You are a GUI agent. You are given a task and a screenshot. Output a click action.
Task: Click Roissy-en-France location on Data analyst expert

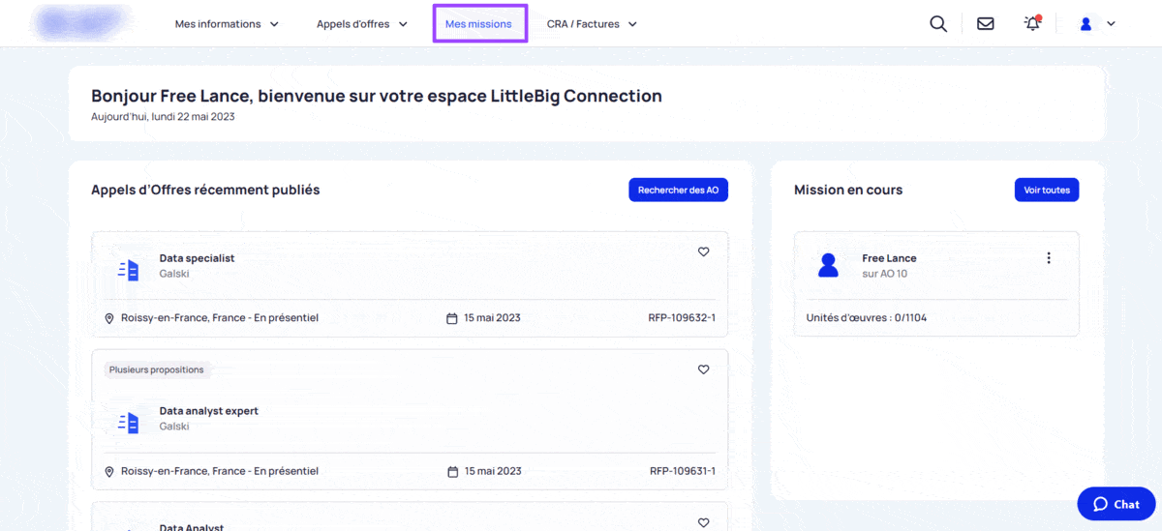(220, 471)
